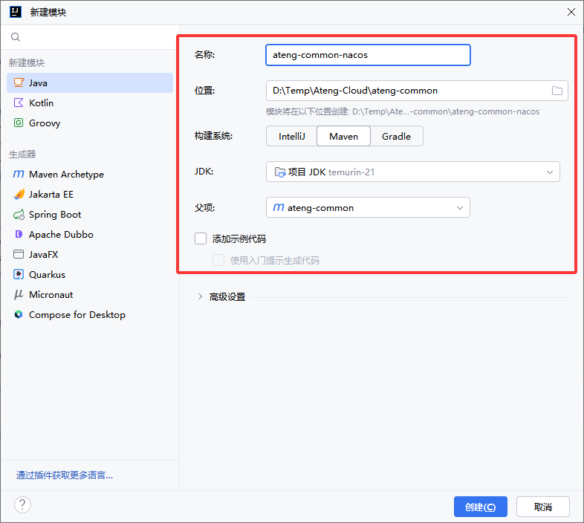Image resolution: width=584 pixels, height=523 pixels.
Task: Choose the Spring Boot generator
Action: (55, 215)
